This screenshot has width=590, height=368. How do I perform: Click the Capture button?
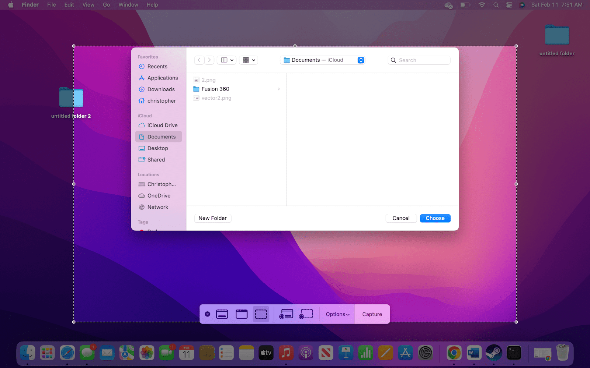pyautogui.click(x=372, y=314)
